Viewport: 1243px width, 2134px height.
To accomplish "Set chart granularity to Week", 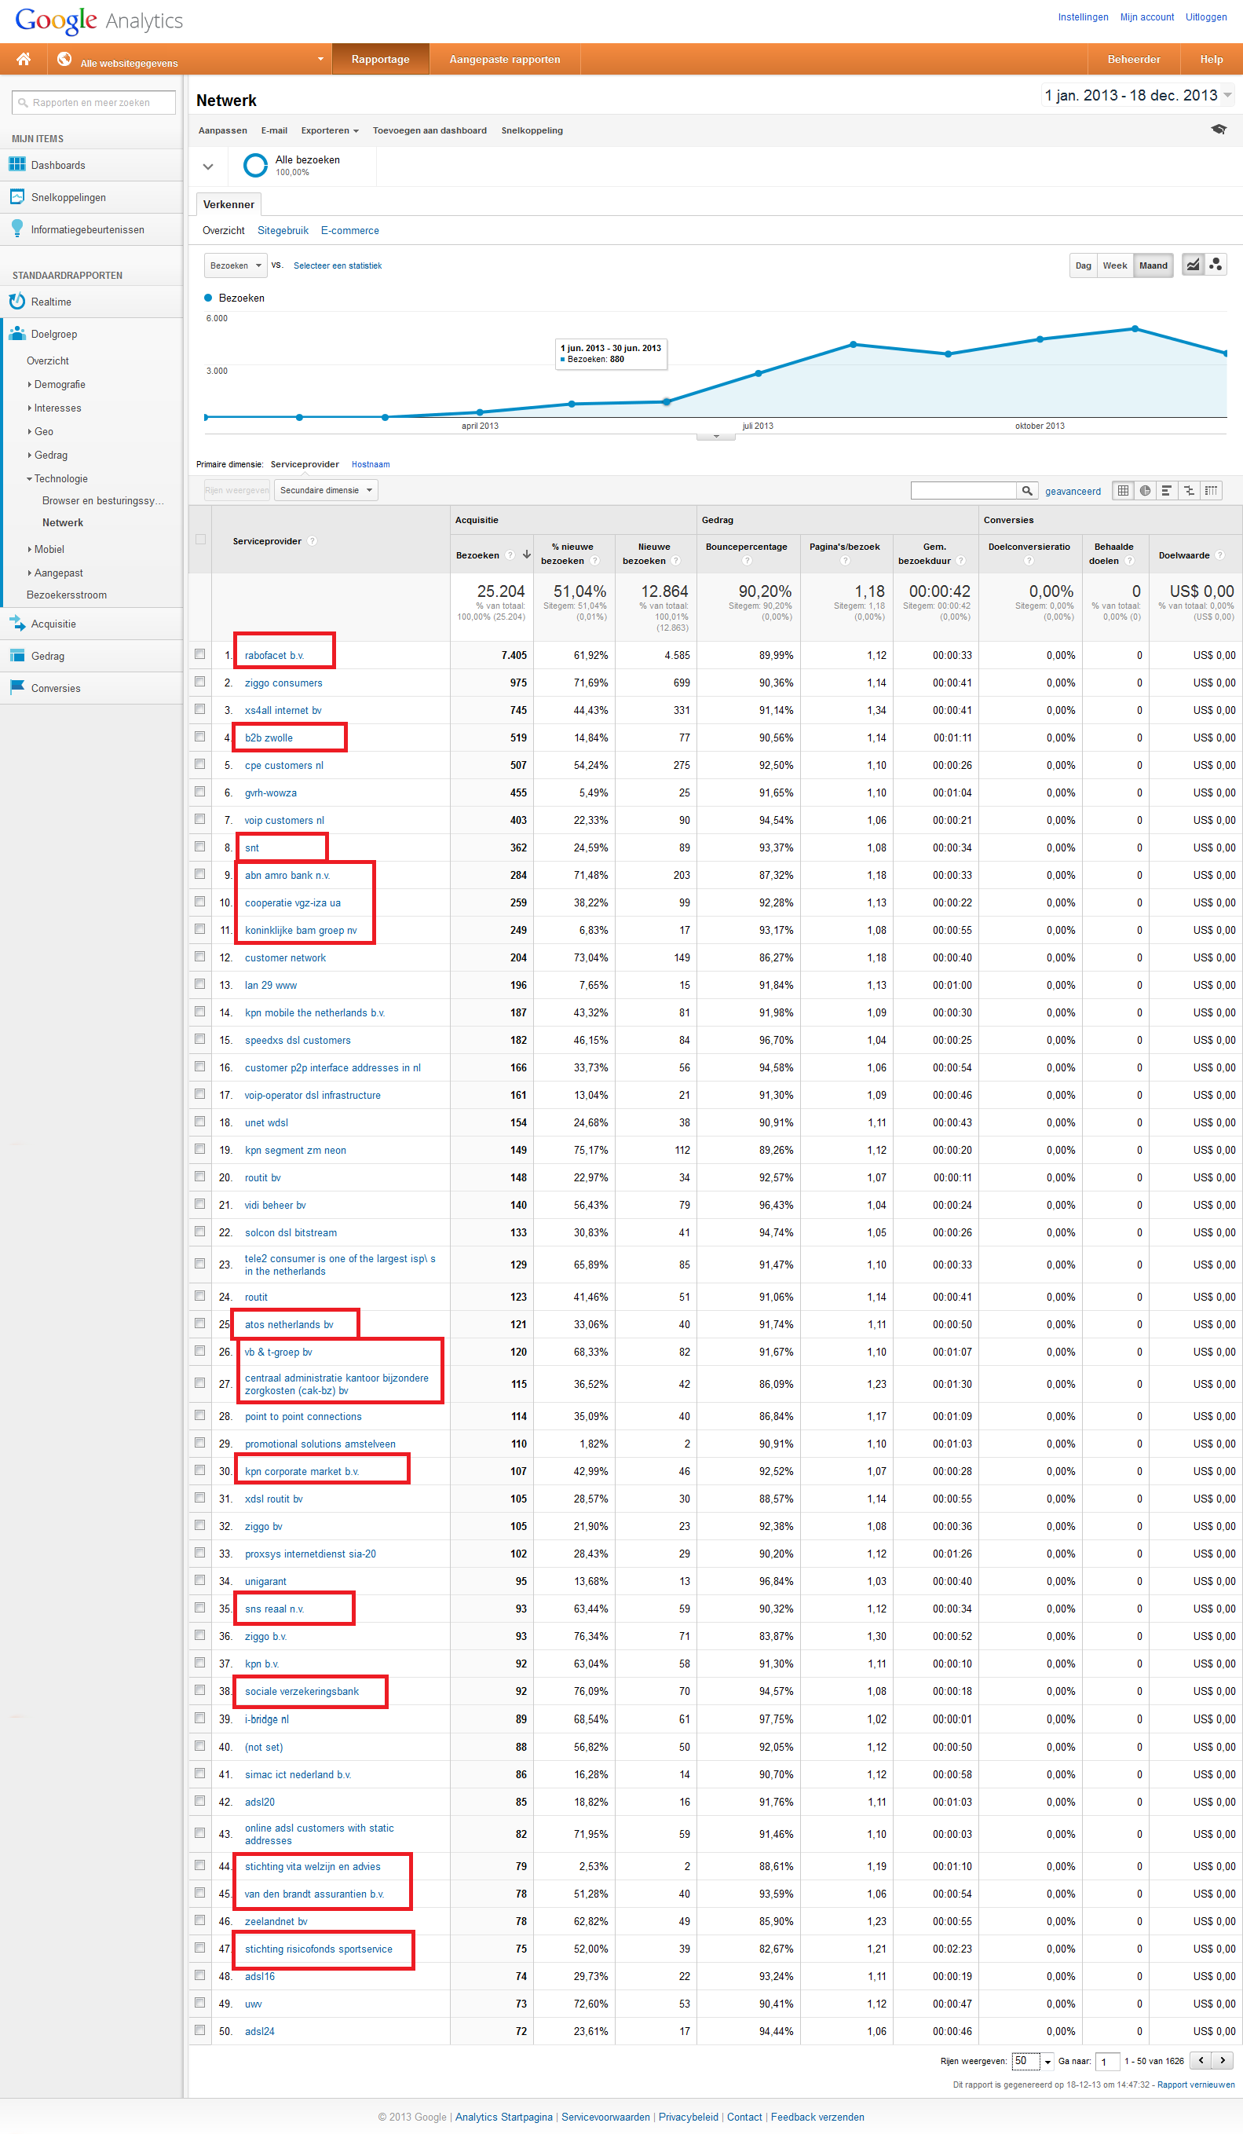I will click(1114, 265).
